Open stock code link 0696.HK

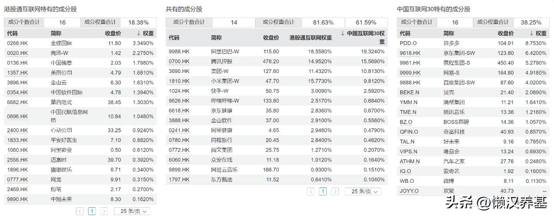(x=18, y=116)
